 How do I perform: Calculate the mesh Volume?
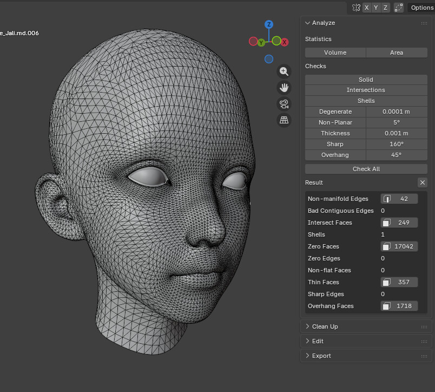tap(335, 53)
